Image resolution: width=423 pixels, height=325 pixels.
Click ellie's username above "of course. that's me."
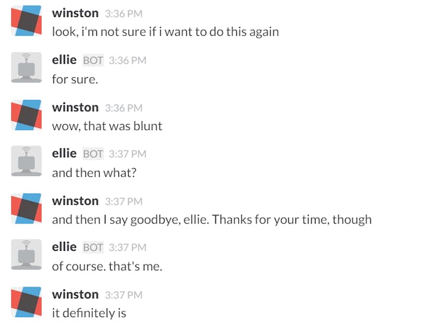[x=64, y=247]
